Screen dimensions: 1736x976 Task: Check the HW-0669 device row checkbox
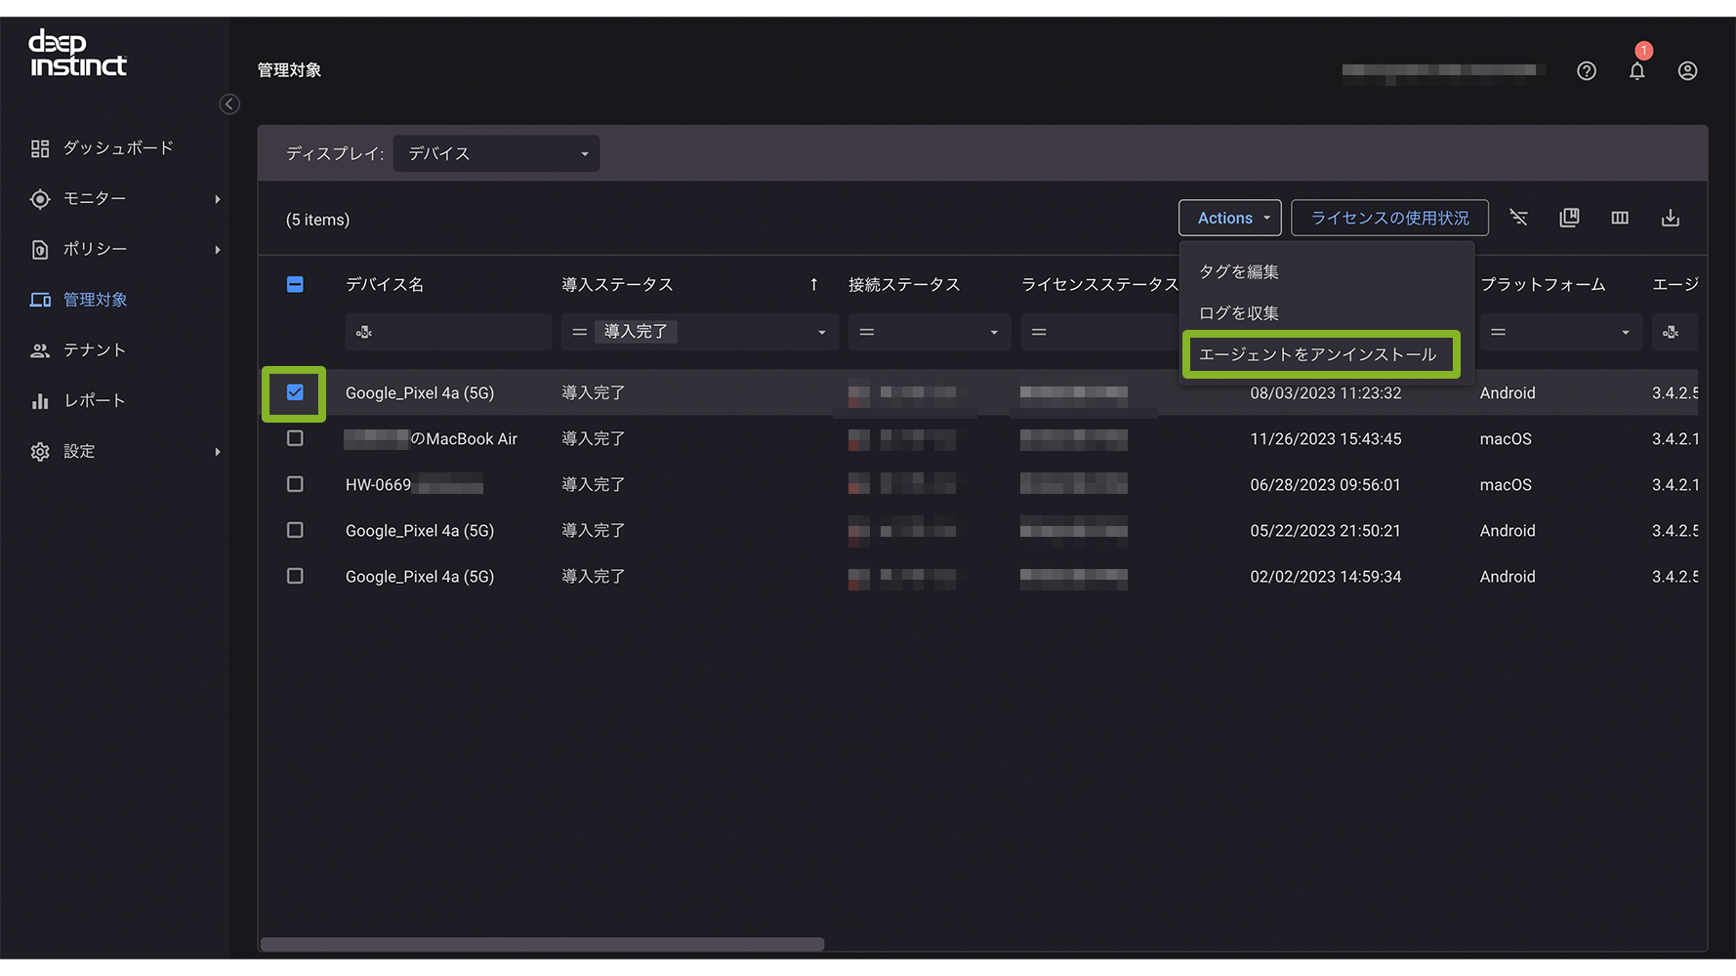[295, 484]
